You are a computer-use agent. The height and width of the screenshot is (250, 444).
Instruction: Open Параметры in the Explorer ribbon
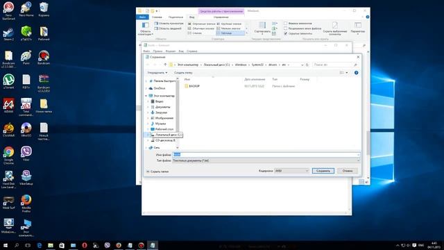coord(358,28)
